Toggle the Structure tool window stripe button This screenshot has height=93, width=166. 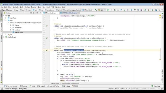(1, 27)
